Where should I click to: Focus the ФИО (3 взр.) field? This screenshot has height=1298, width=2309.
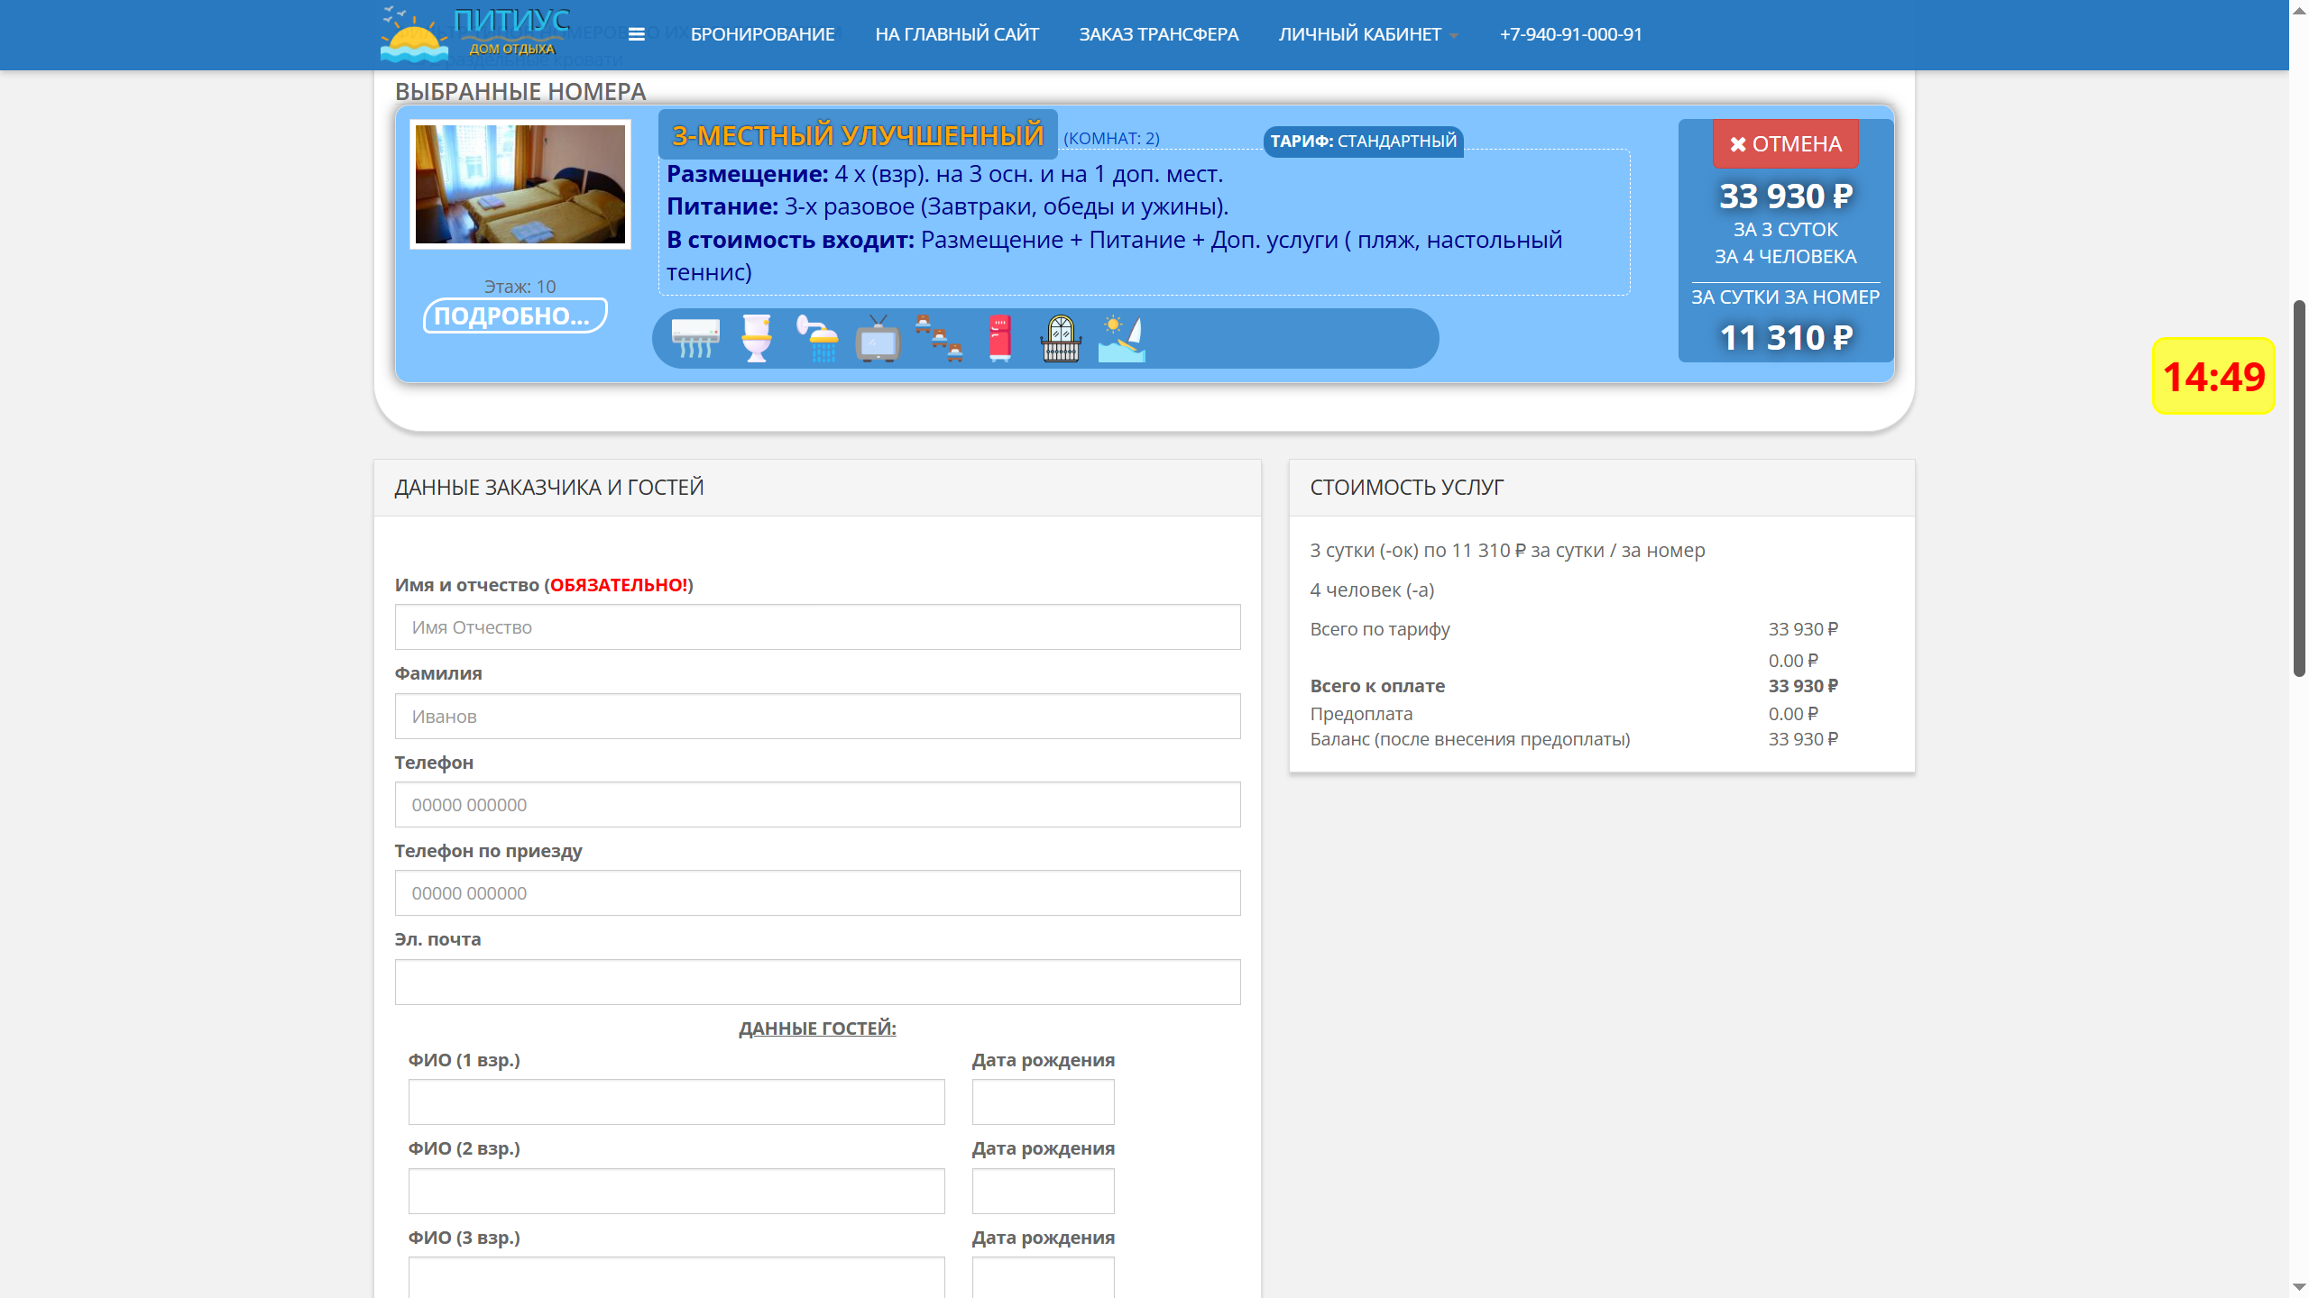676,1278
